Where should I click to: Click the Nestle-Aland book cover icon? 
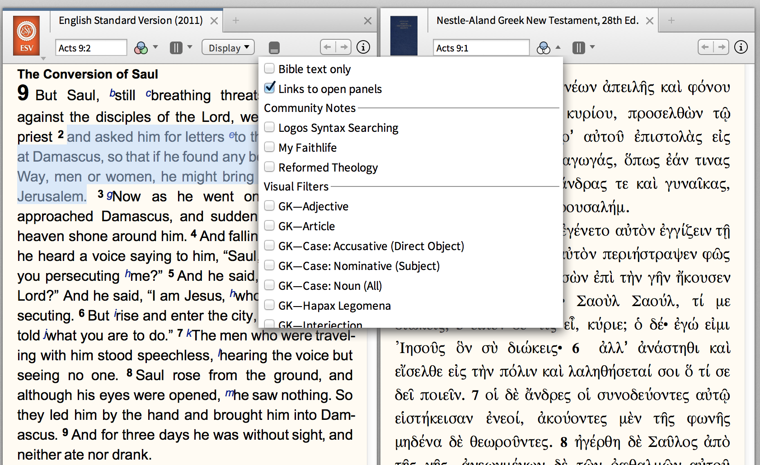pos(403,35)
